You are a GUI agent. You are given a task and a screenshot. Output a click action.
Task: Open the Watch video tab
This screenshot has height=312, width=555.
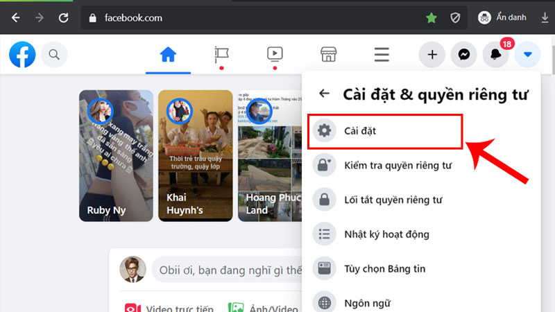(275, 55)
